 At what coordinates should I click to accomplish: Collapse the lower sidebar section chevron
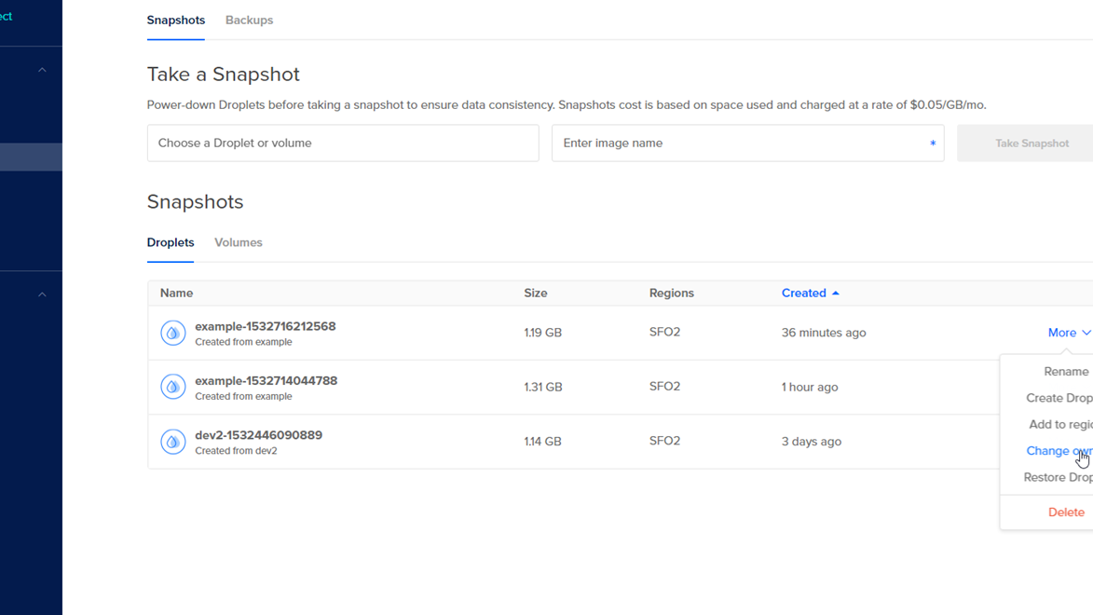(42, 294)
